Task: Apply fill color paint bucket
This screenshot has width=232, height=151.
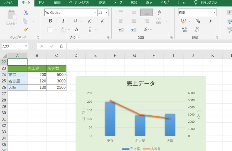Action: click(63, 30)
